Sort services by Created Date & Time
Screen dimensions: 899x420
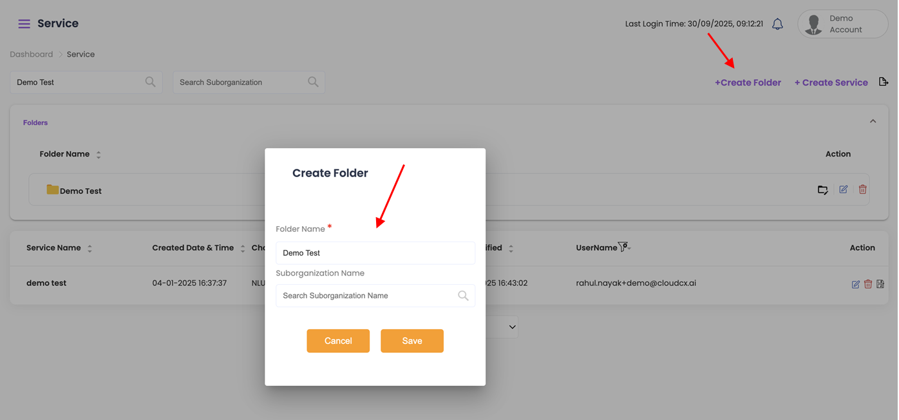[242, 248]
